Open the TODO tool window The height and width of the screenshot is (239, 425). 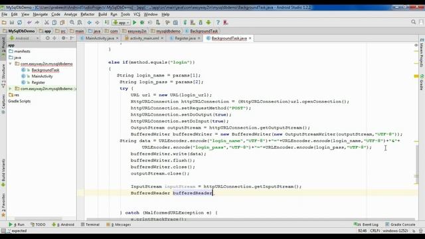click(x=38, y=224)
